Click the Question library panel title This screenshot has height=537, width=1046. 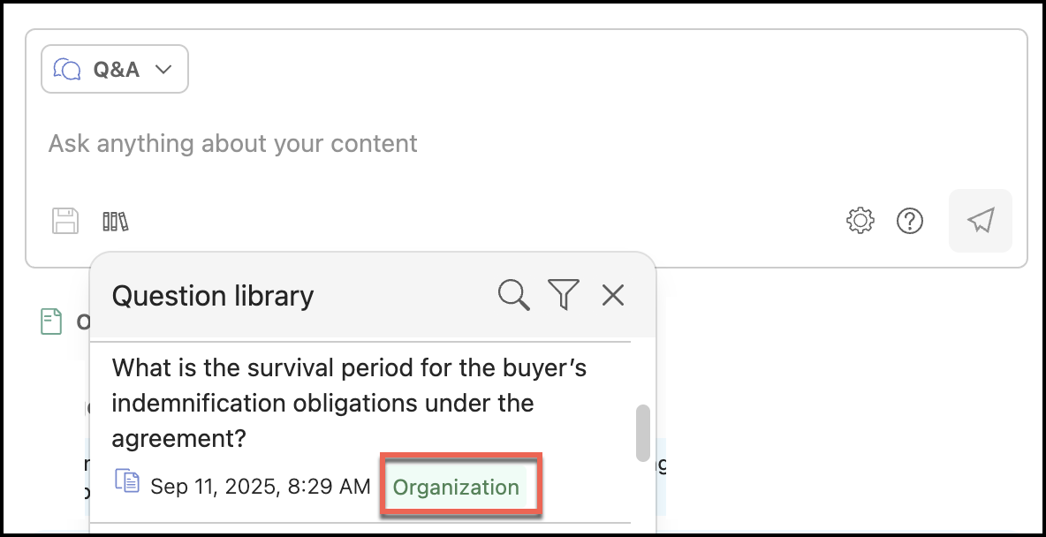213,296
